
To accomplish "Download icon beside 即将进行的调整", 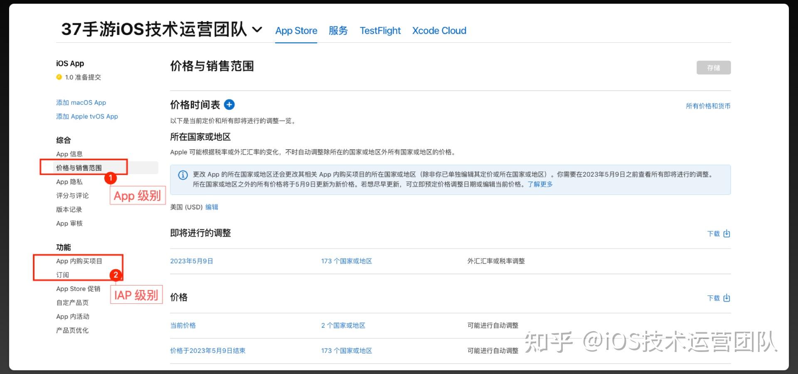I will point(727,234).
